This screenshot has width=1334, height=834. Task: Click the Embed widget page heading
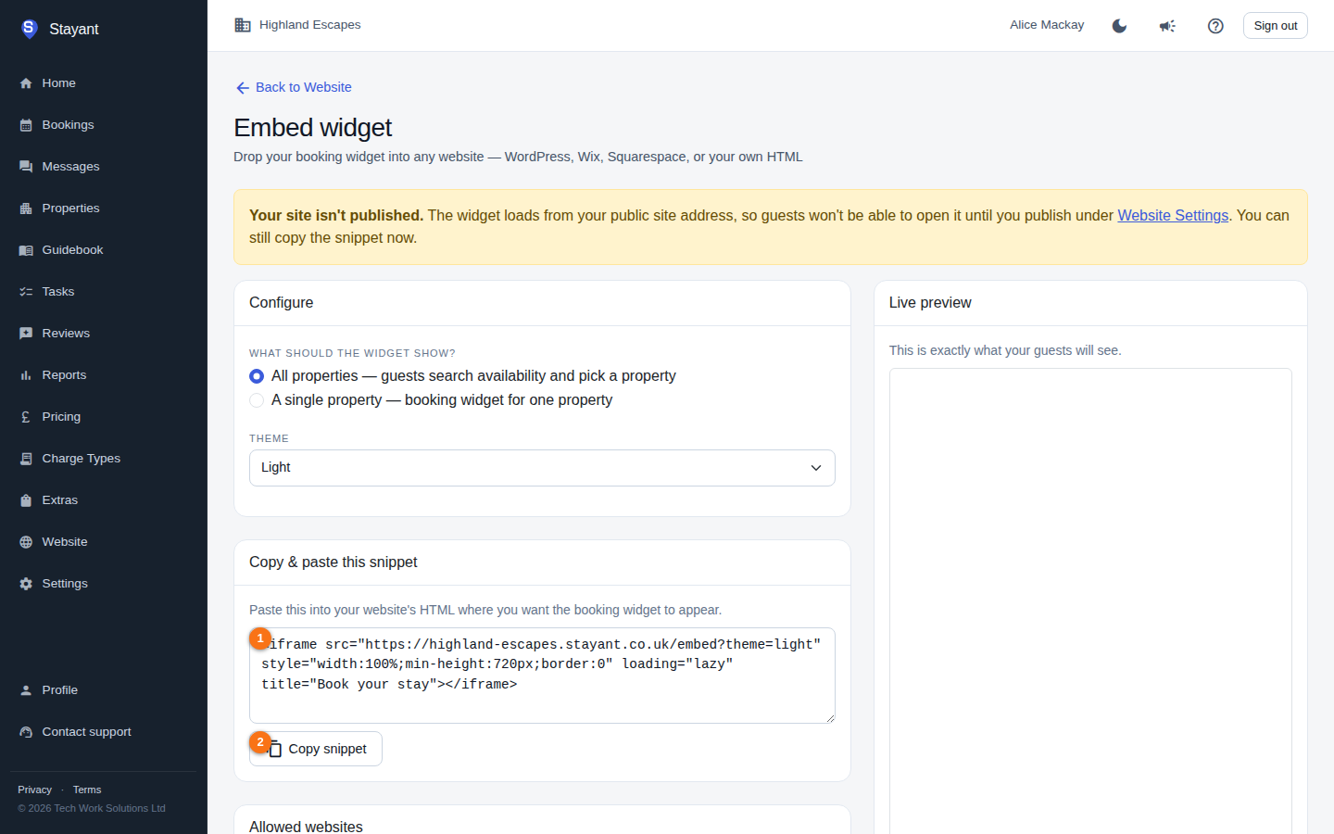(x=312, y=128)
